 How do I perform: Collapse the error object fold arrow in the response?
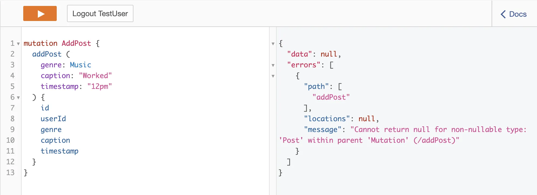point(273,76)
